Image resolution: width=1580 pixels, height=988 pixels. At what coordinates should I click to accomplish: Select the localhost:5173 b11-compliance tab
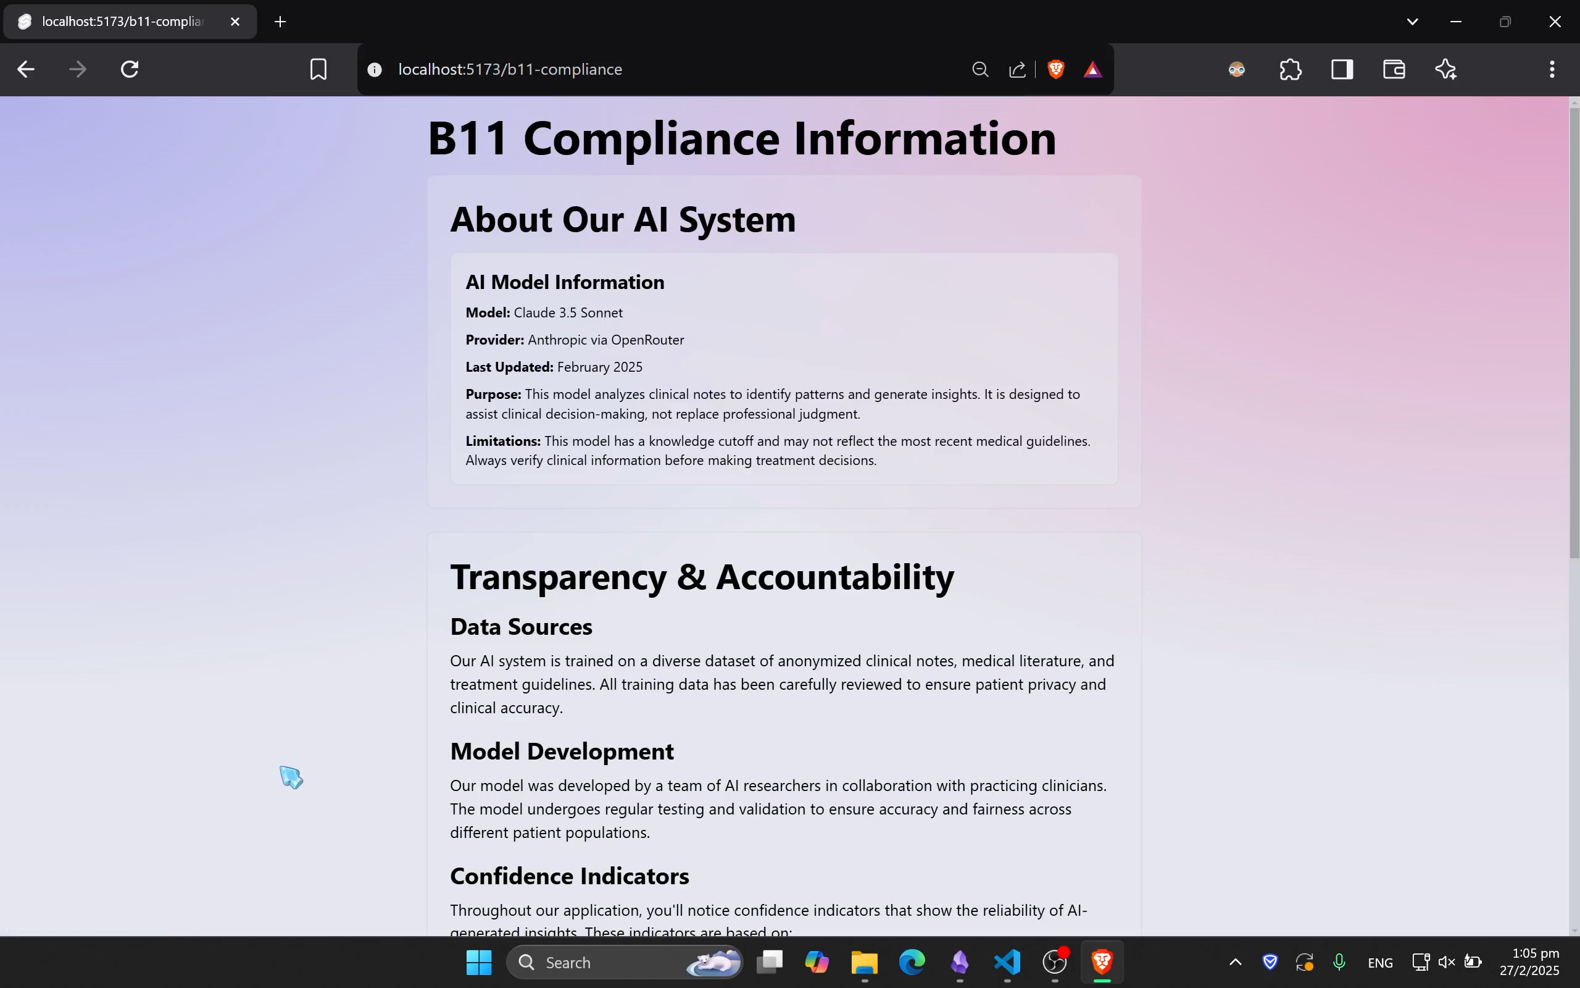123,22
